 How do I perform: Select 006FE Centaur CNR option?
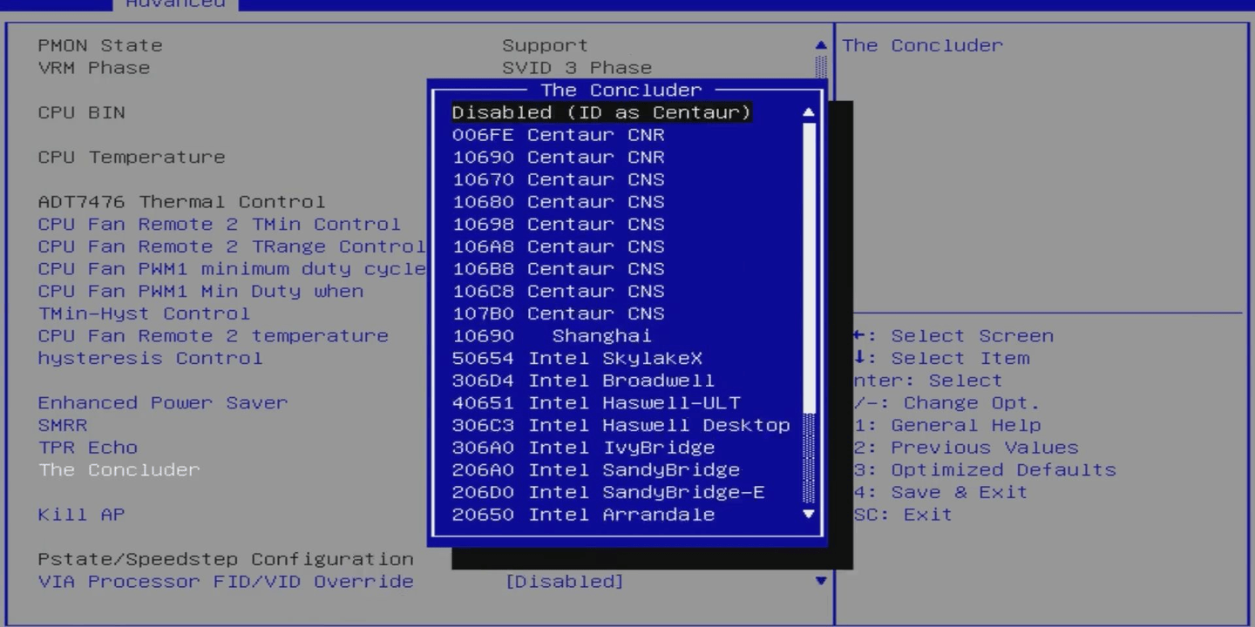coord(558,135)
